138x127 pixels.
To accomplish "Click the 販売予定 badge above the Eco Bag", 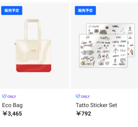I will [x=12, y=10].
